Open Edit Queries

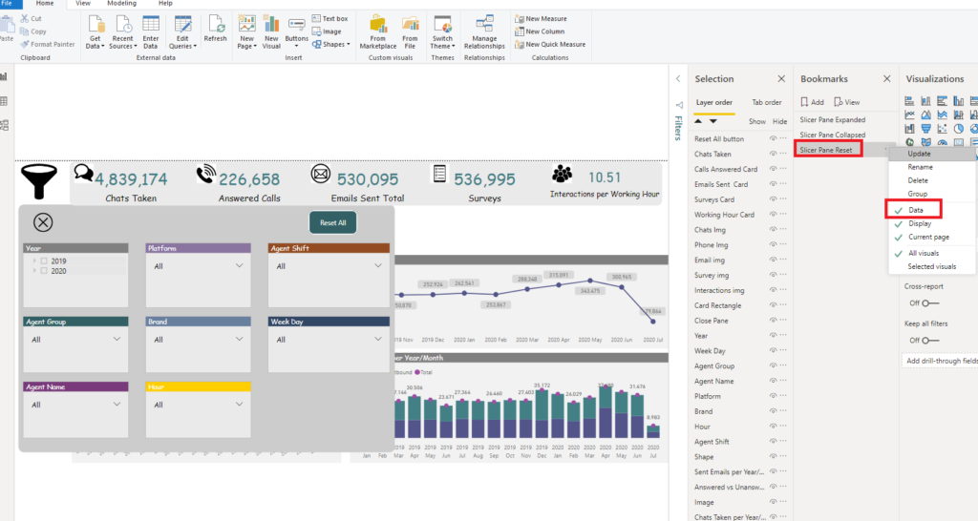(x=182, y=32)
